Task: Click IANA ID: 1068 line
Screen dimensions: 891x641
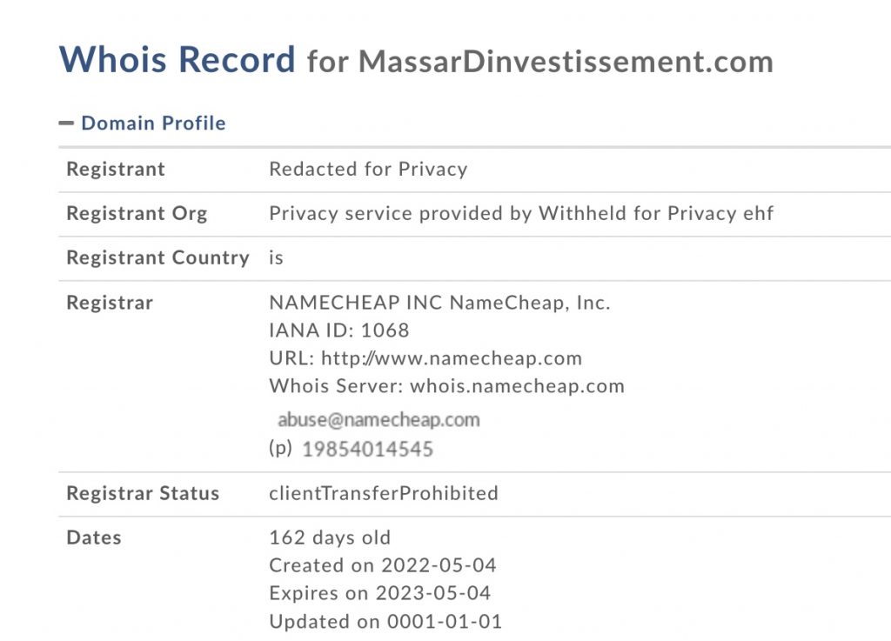Action: 339,331
